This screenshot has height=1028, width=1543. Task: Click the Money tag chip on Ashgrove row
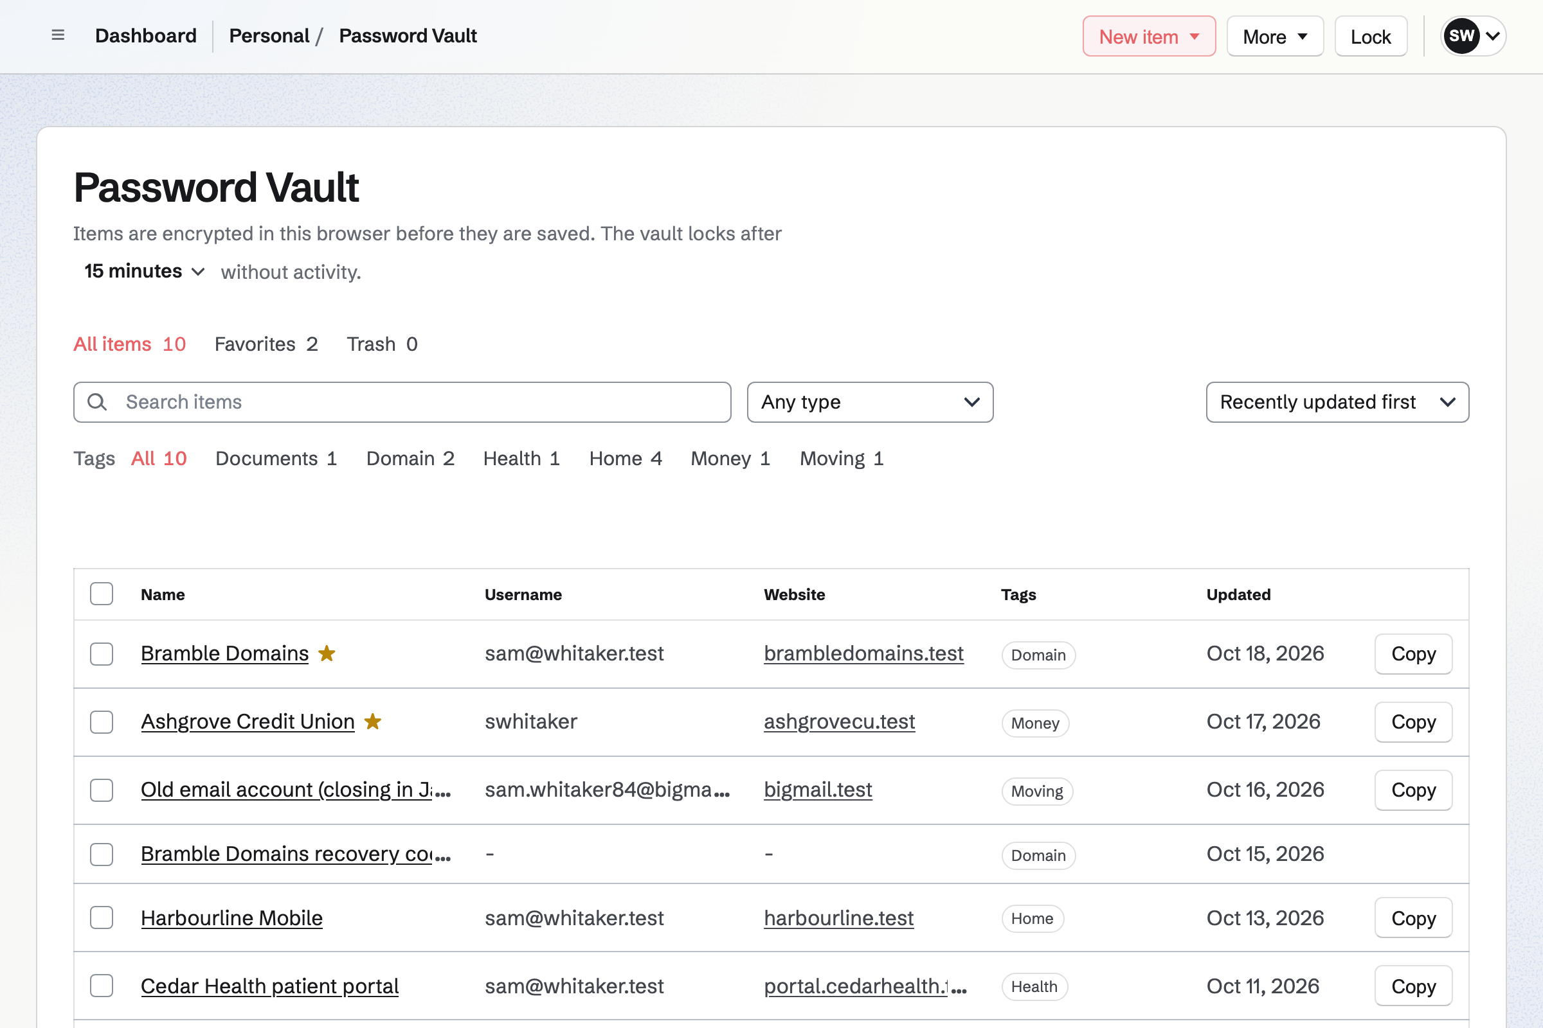click(x=1035, y=723)
